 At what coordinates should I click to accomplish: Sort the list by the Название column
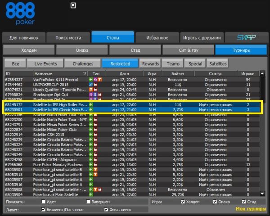[x=60, y=73]
